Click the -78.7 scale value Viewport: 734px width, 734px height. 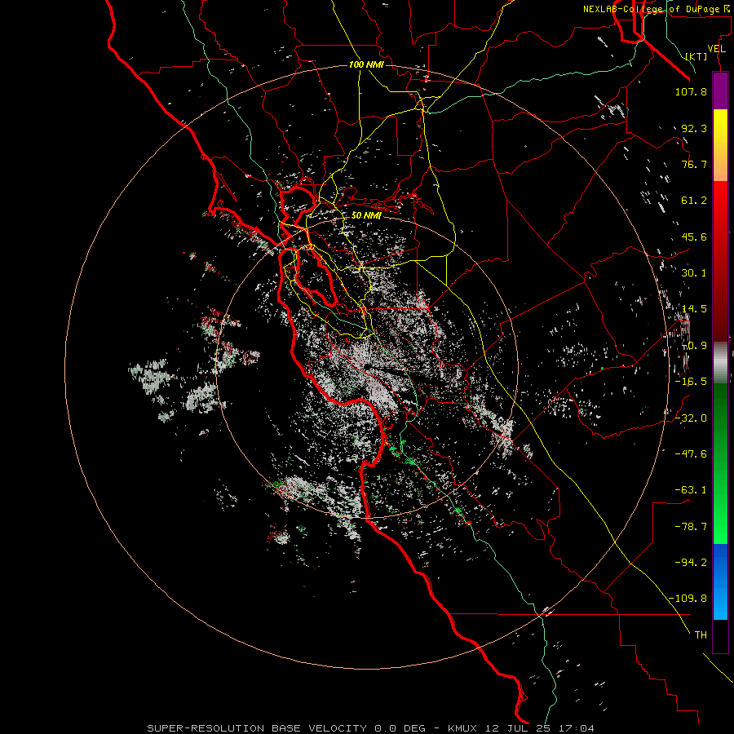691,527
